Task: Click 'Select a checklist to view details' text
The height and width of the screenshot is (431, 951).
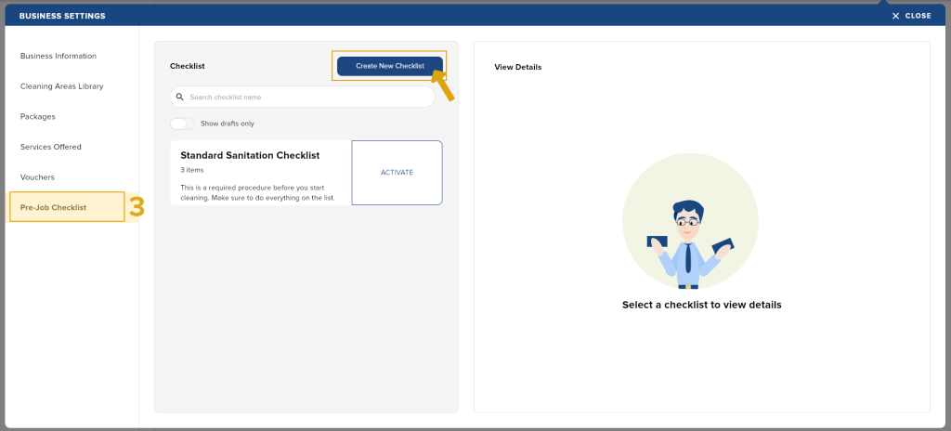Action: [702, 305]
